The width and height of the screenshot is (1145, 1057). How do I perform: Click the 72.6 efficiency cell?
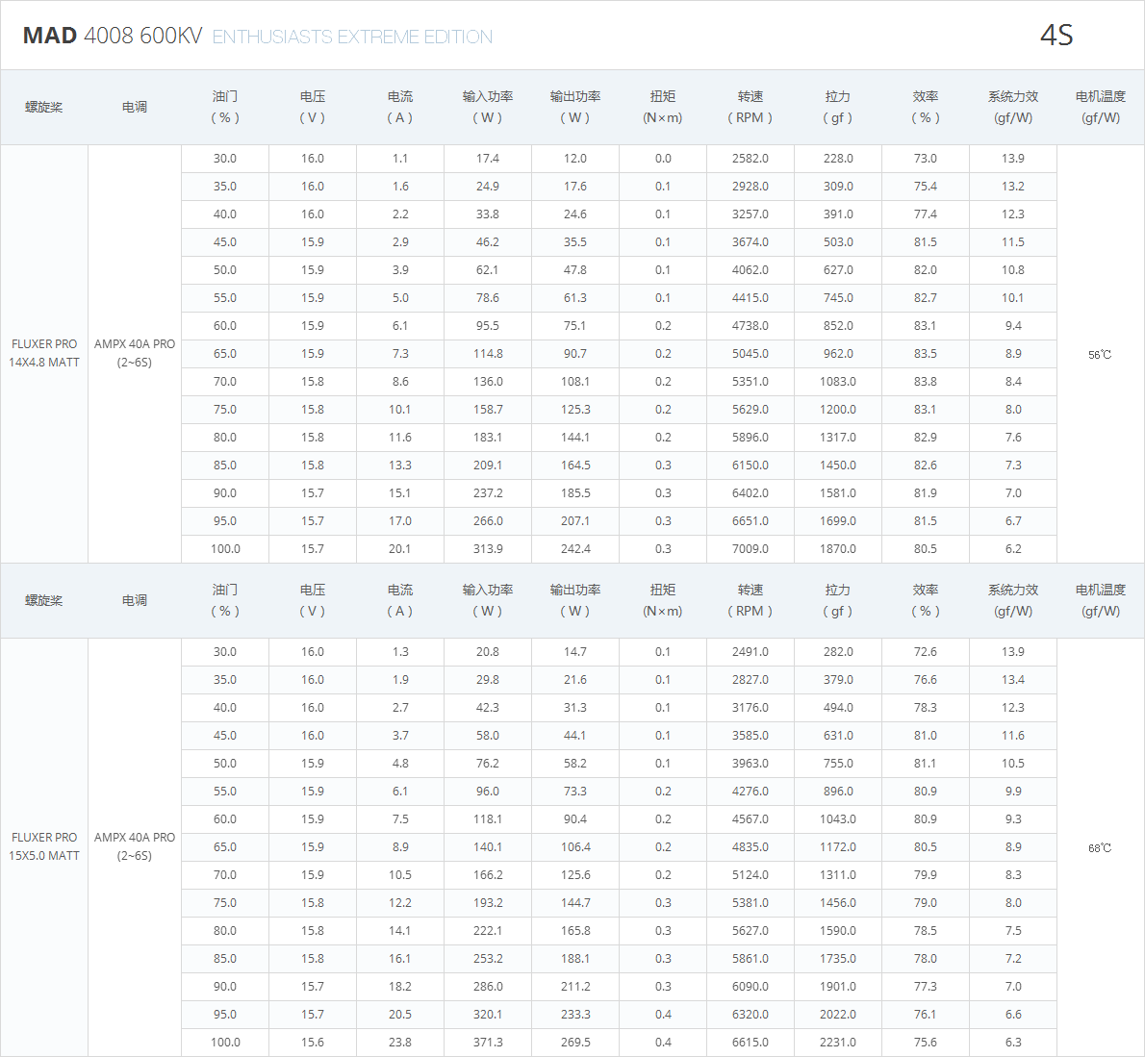pyautogui.click(x=926, y=652)
